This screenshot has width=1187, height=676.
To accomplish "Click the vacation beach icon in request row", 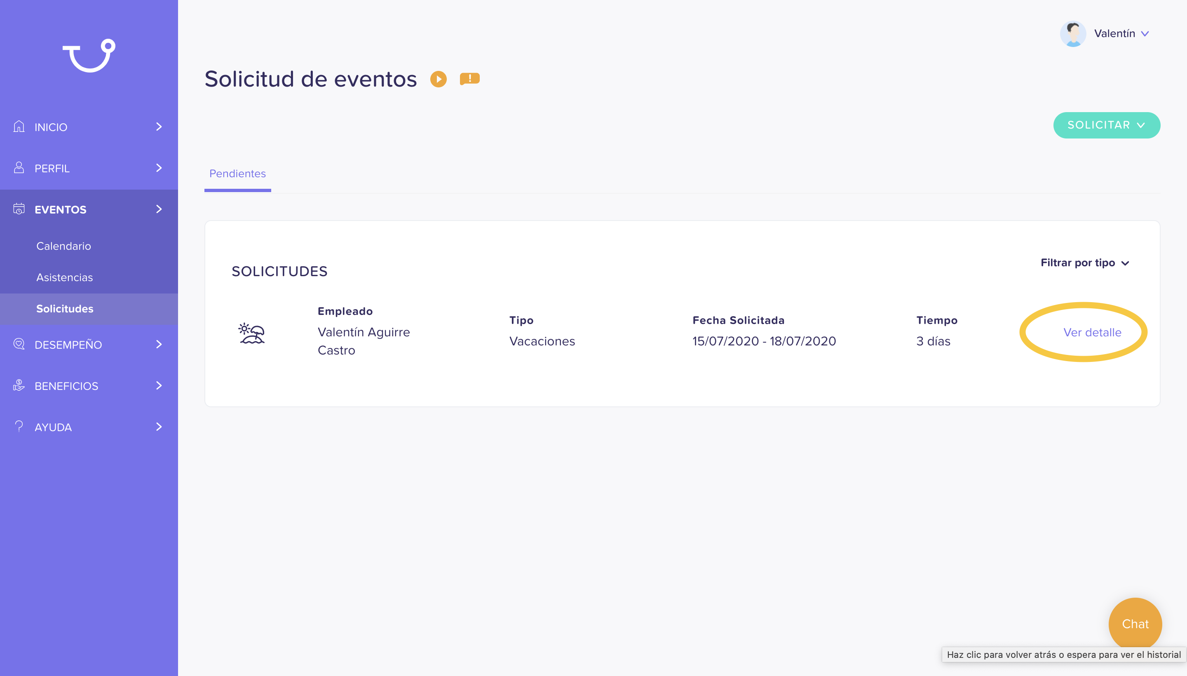I will [251, 333].
